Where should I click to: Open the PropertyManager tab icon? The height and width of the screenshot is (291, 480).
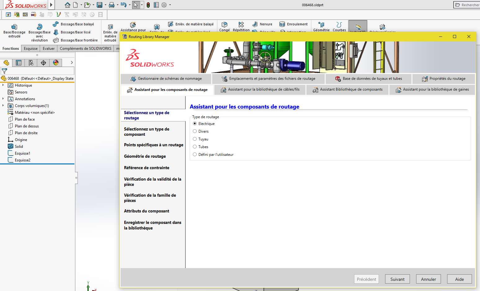(x=19, y=62)
